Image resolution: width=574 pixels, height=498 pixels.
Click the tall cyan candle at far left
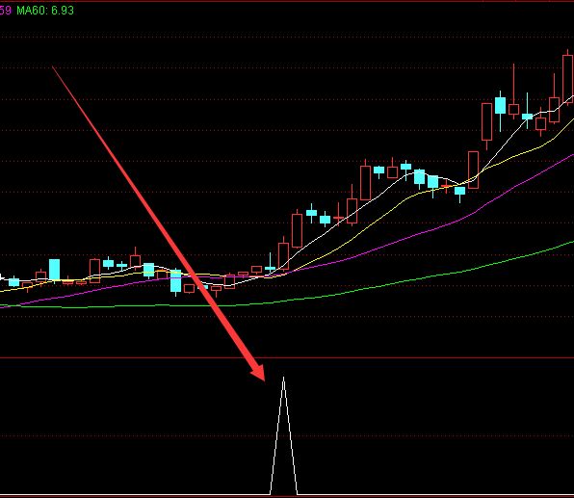click(55, 270)
